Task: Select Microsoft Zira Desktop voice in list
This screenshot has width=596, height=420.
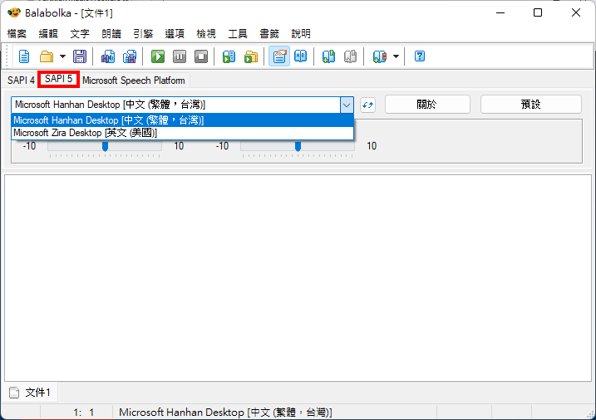Action: [x=182, y=133]
